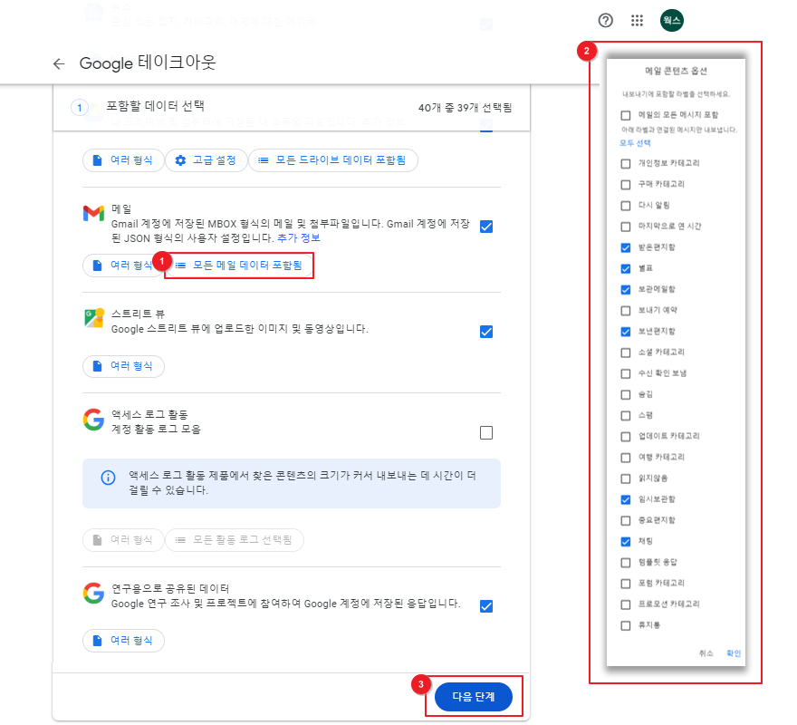This screenshot has width=797, height=725.
Task: Check the 프로모션 카테고리 checkbox
Action: click(x=626, y=605)
